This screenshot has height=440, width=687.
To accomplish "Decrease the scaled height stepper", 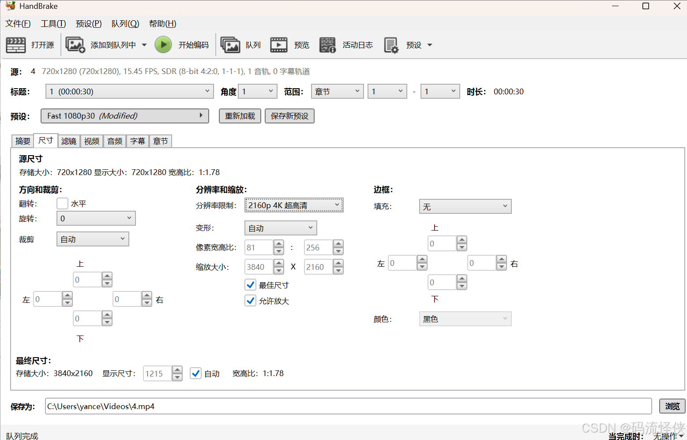I will click(x=338, y=271).
